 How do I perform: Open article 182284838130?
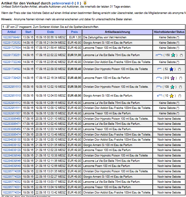pos(11,140)
